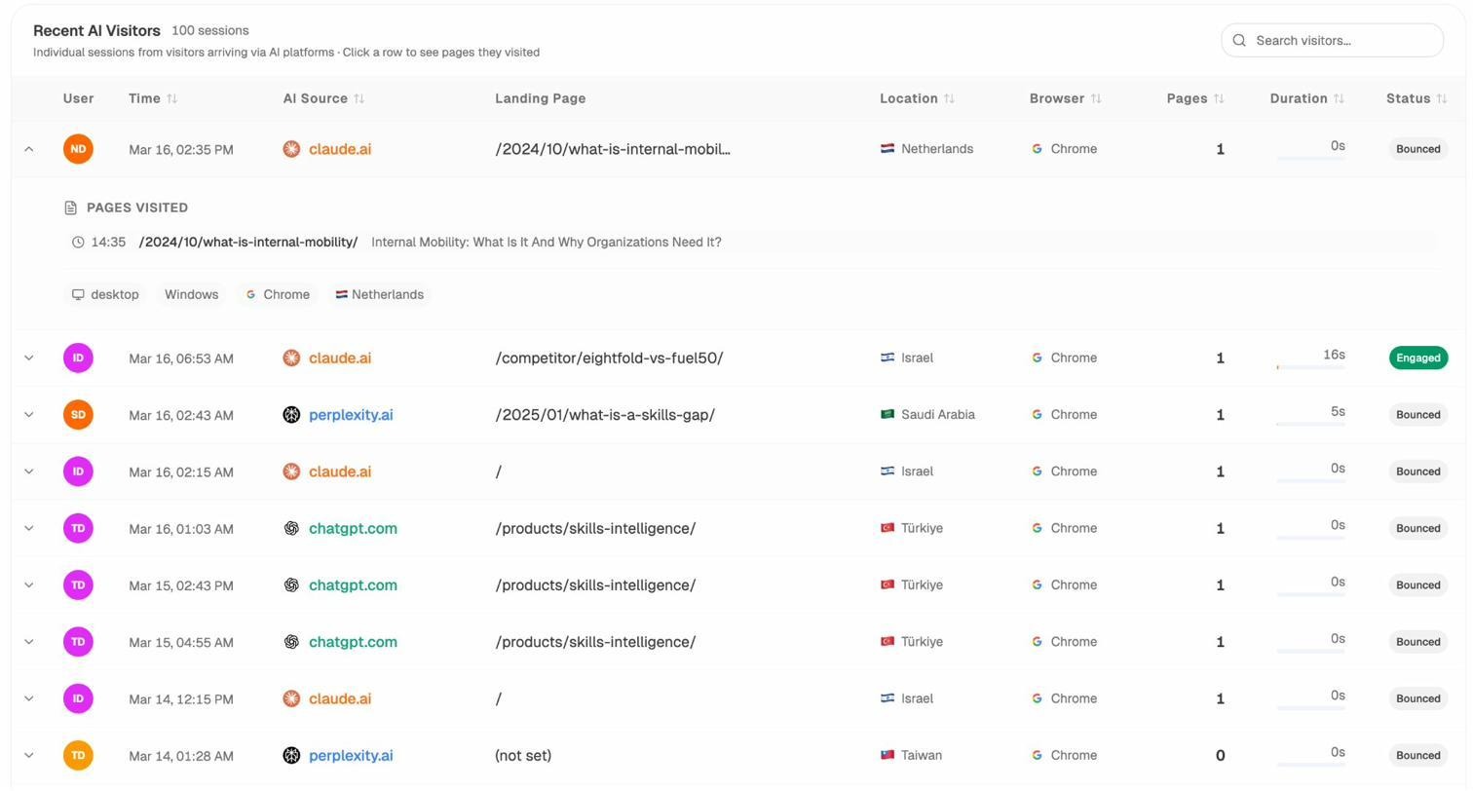
Task: Click the ND avatar badge on the expanded session
Action: pyautogui.click(x=78, y=148)
